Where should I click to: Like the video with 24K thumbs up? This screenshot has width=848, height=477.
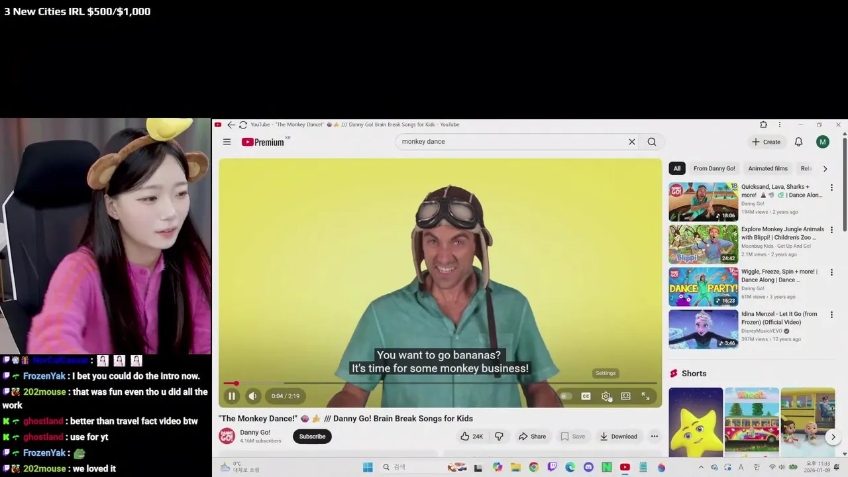tap(472, 437)
